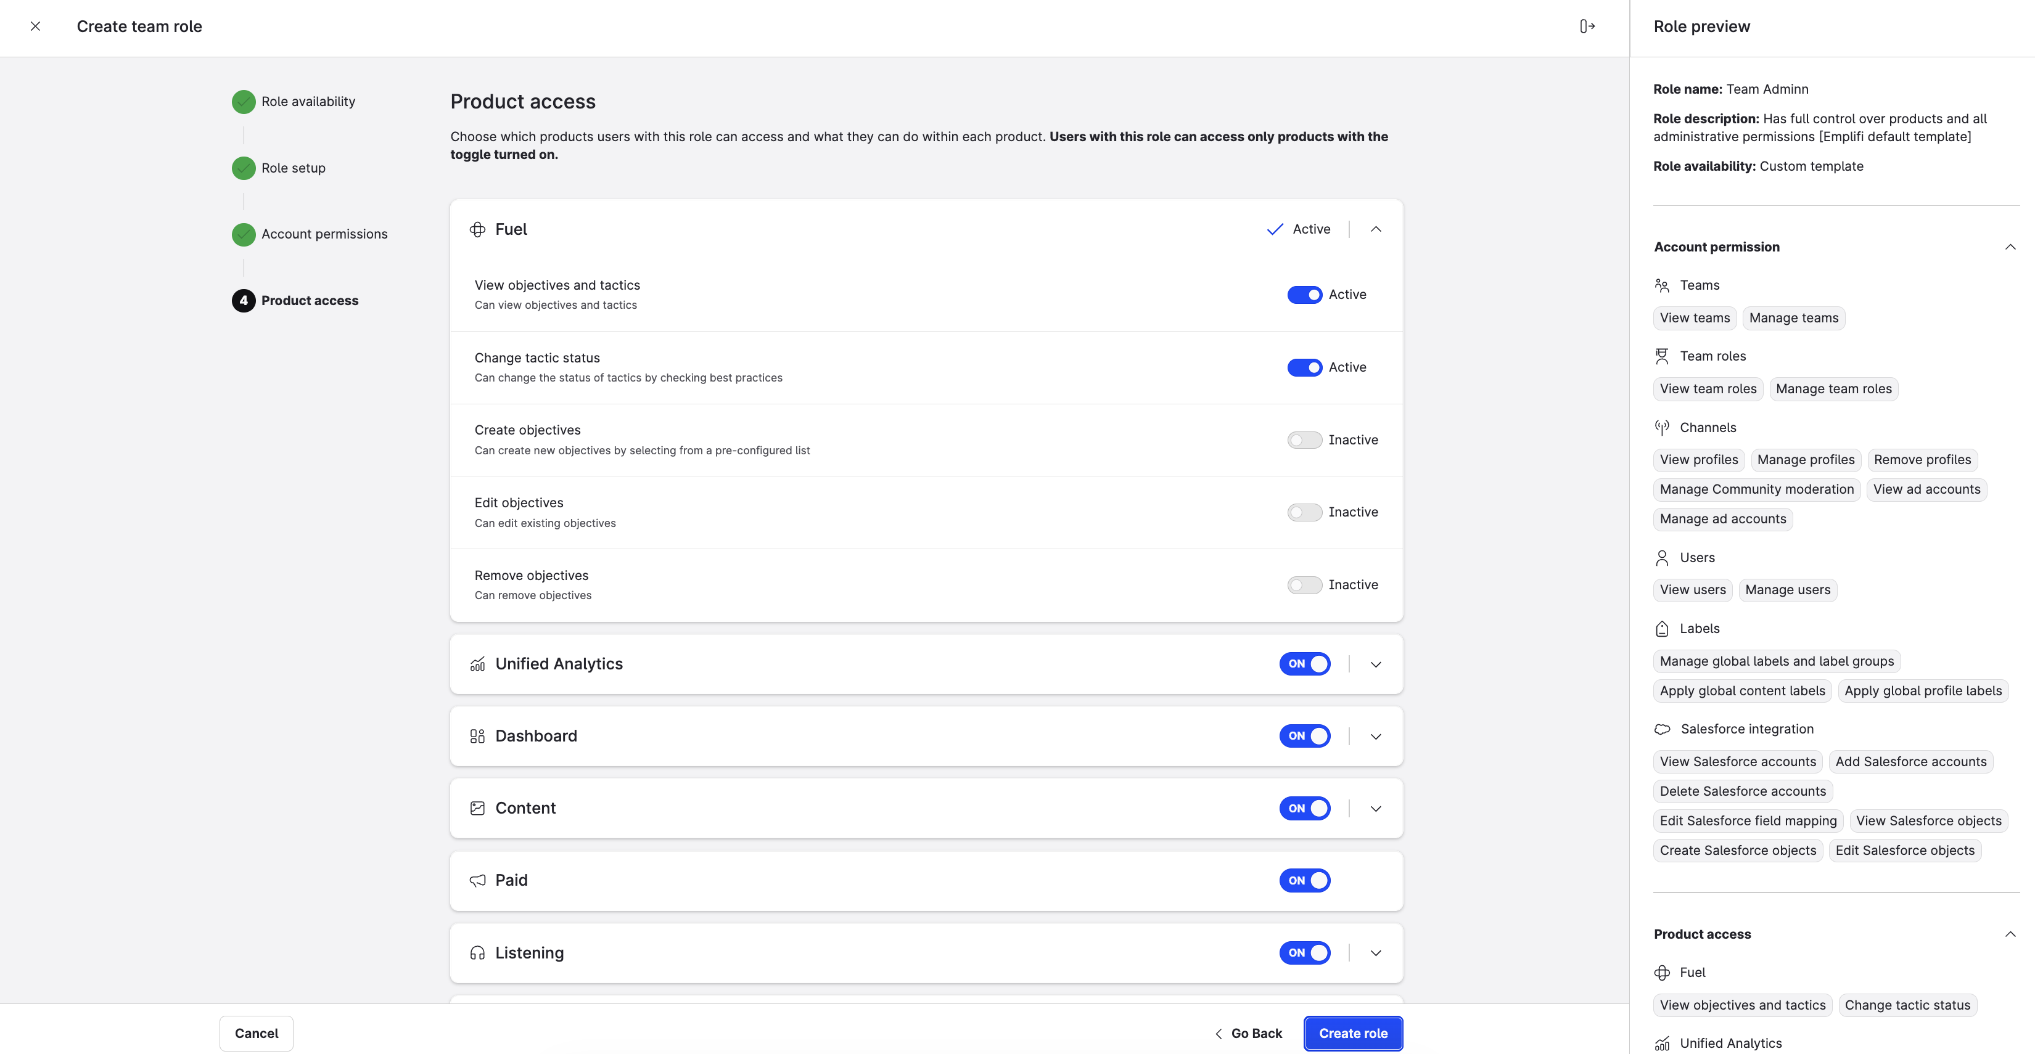This screenshot has height=1054, width=2035.
Task: Click the Manage Community moderation chip
Action: 1756,489
